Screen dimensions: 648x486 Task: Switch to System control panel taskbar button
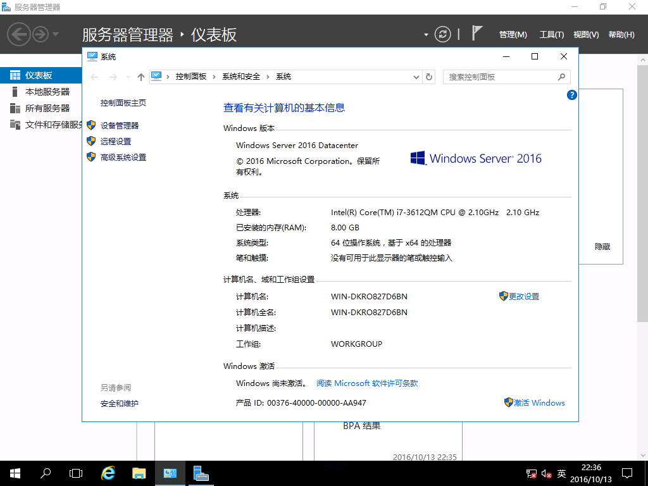click(170, 473)
